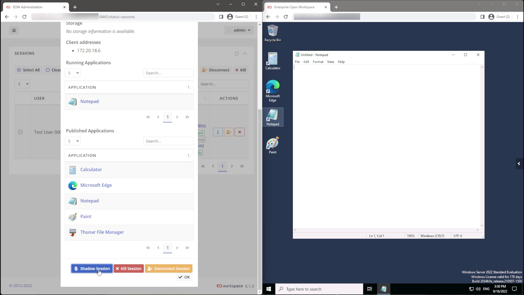524x295 pixels.
Task: Open the notification center icon
Action: [x=514, y=289]
